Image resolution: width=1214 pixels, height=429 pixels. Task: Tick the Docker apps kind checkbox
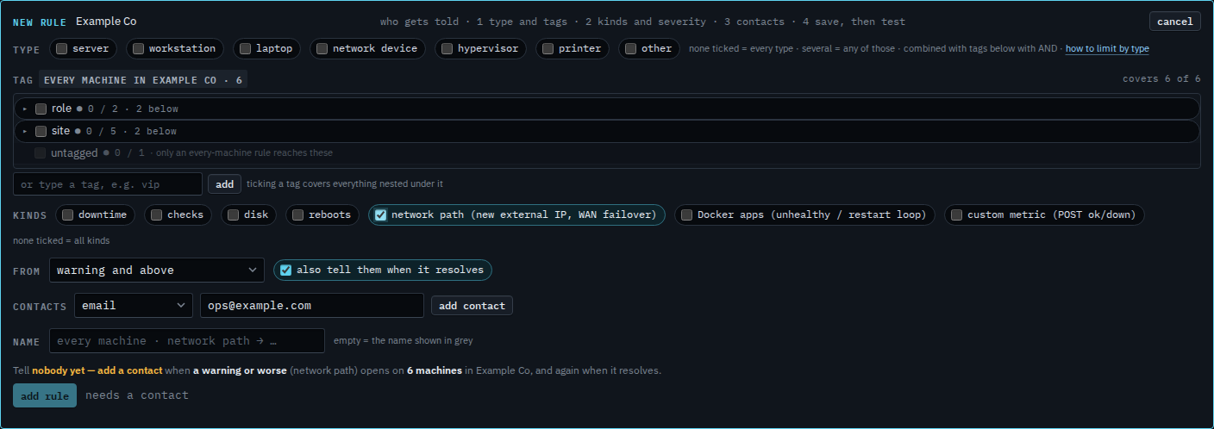click(x=686, y=215)
